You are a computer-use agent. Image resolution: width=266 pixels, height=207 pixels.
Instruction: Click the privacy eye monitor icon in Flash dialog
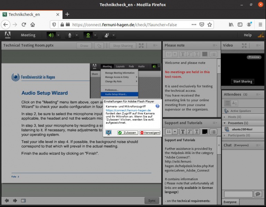click(108, 132)
